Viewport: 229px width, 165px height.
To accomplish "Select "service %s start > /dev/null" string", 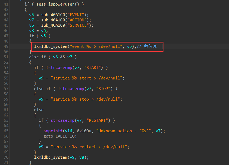I will coord(87,78).
